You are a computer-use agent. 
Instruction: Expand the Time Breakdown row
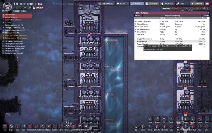point(136,29)
